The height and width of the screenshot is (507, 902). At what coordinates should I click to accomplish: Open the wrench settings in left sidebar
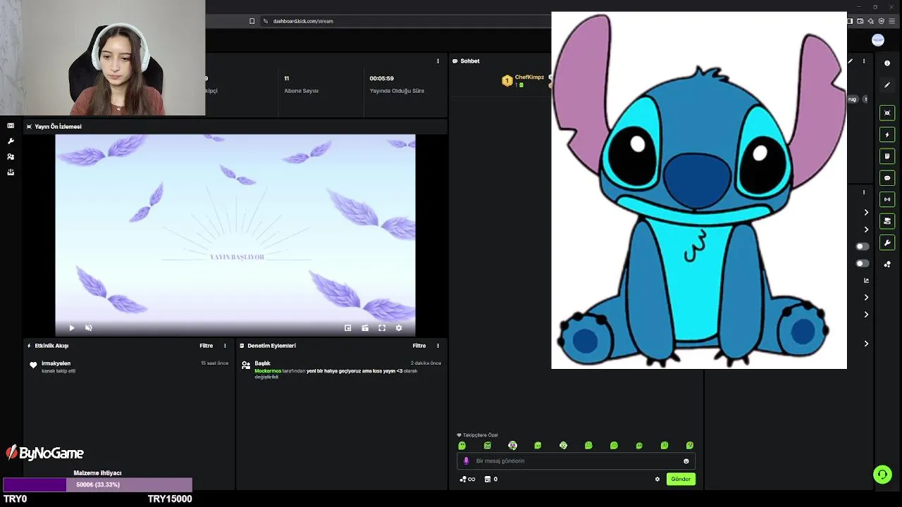coord(11,141)
